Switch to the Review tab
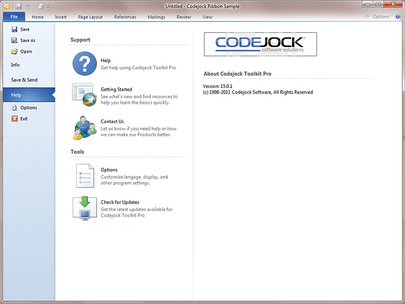405x304 pixels. 184,17
